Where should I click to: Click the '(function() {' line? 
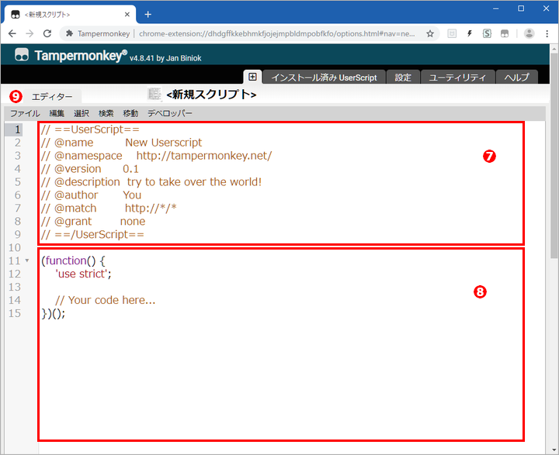click(x=73, y=260)
